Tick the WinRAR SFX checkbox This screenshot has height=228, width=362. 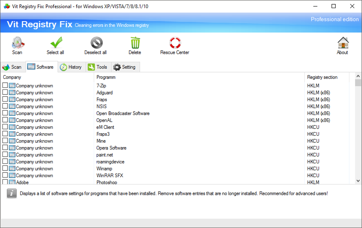pos(5,175)
